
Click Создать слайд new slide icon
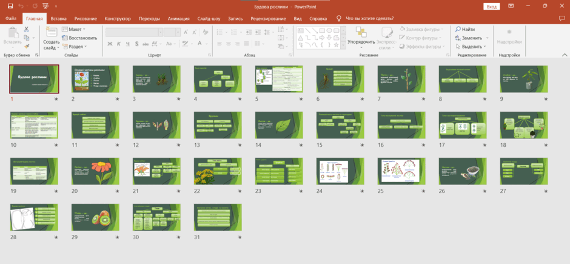tap(52, 32)
